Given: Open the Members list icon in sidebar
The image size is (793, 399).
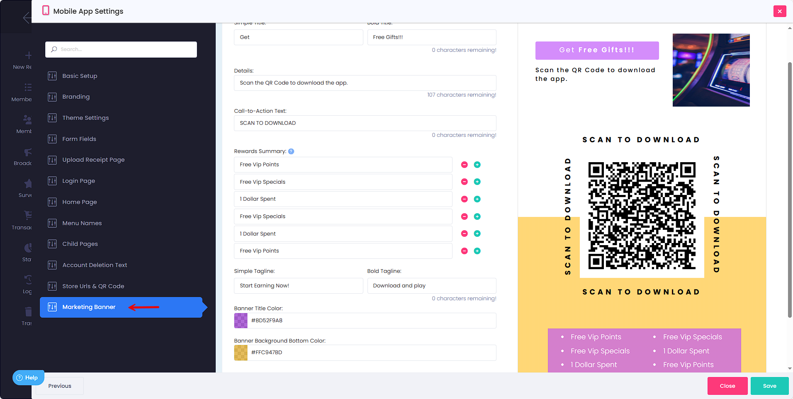Looking at the screenshot, I should click(x=28, y=87).
